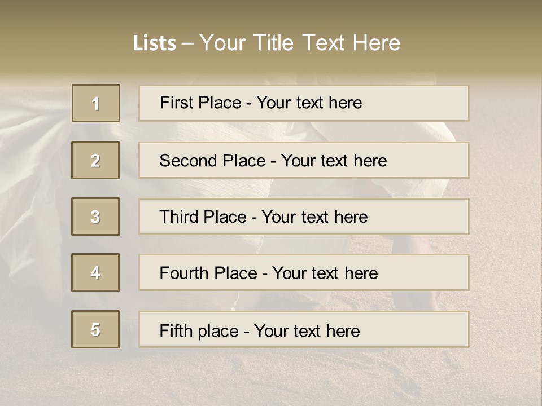Click 'Your text here' in Third Place row
542x406 pixels.
pos(314,217)
